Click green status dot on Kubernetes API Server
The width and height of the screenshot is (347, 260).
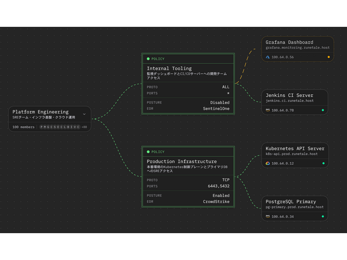[x=323, y=163]
